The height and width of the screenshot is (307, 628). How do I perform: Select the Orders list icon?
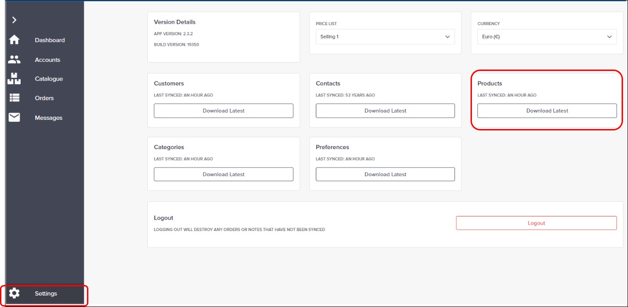click(x=14, y=98)
